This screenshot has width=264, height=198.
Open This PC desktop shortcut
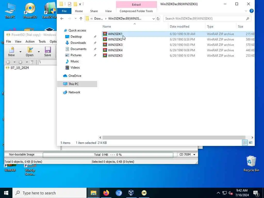coord(10,10)
